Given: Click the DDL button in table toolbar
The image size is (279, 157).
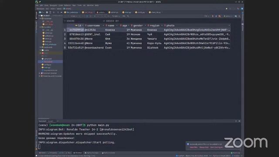Looking at the screenshot, I should [x=124, y=16].
